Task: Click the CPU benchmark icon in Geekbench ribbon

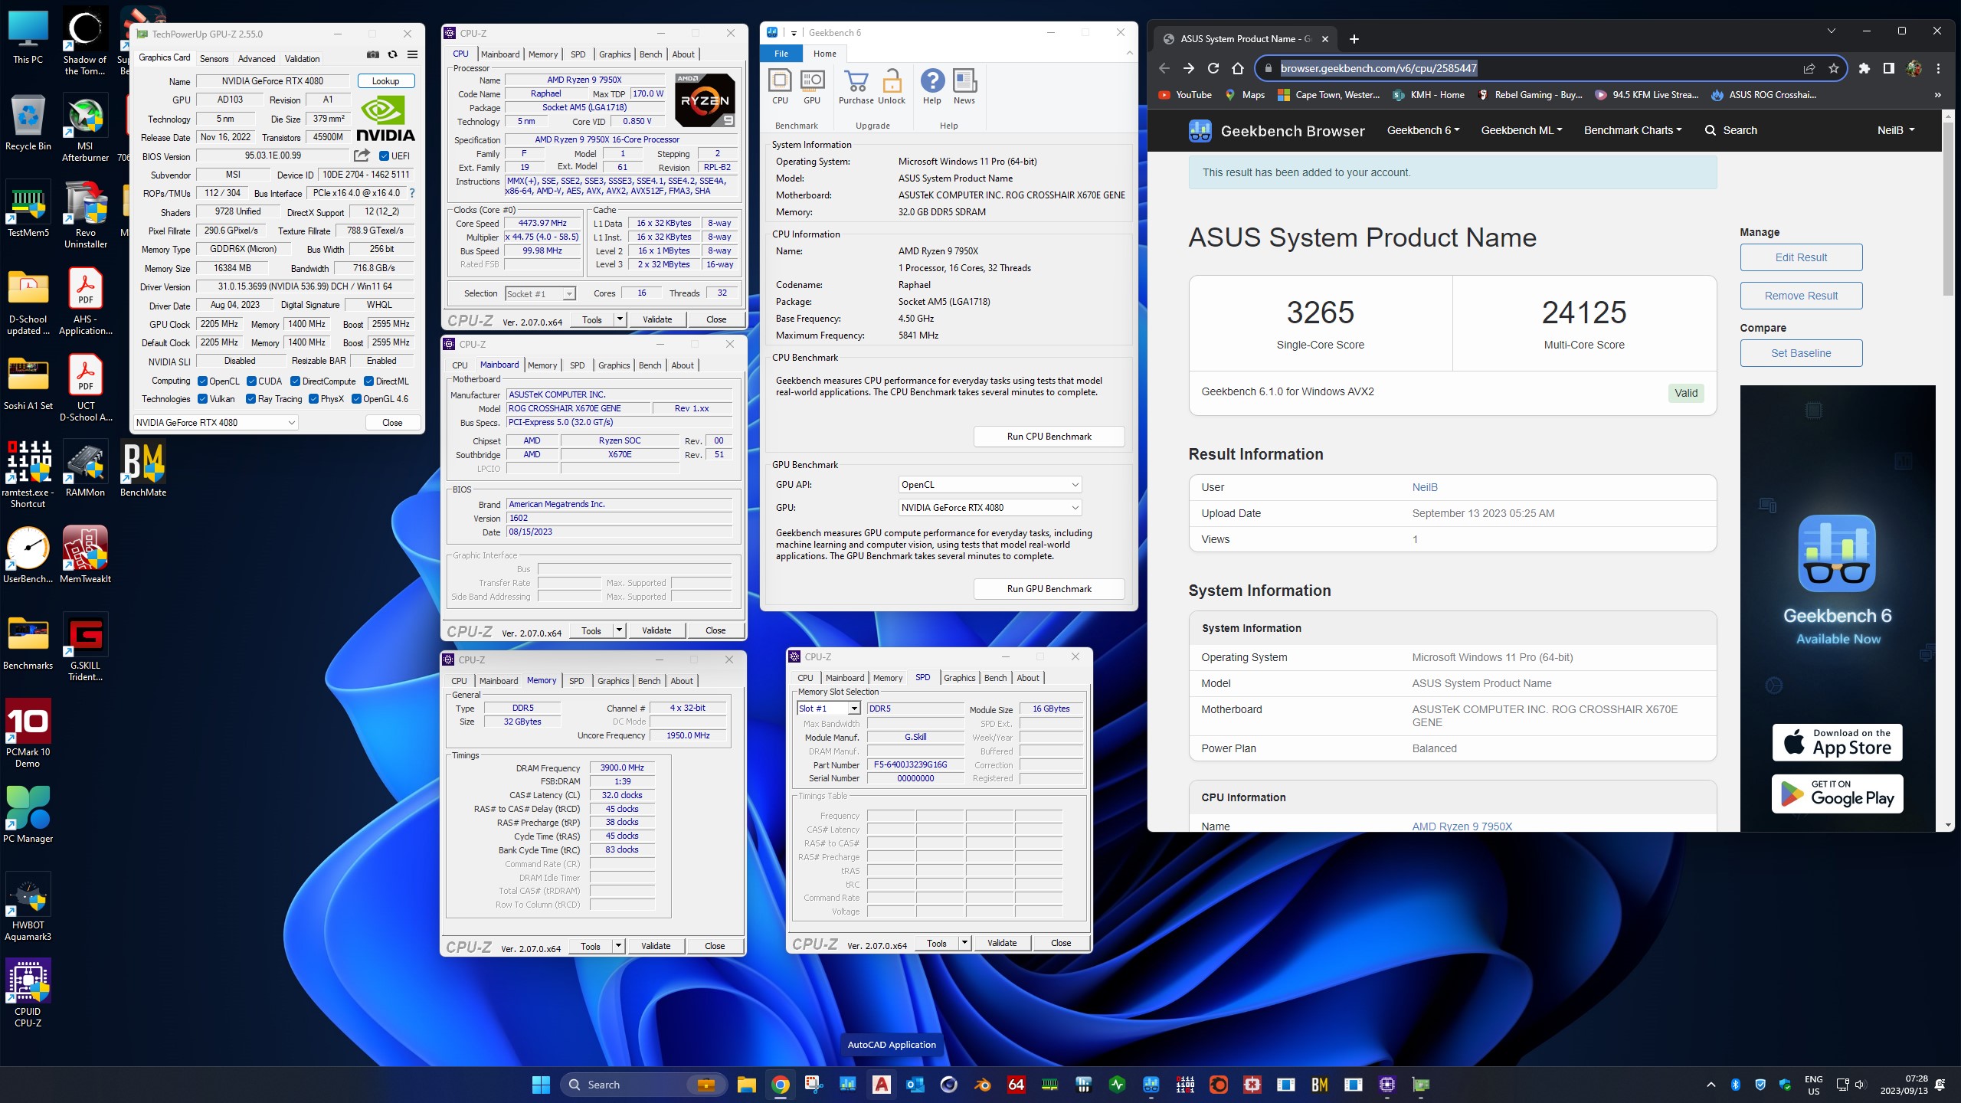Action: pos(780,87)
